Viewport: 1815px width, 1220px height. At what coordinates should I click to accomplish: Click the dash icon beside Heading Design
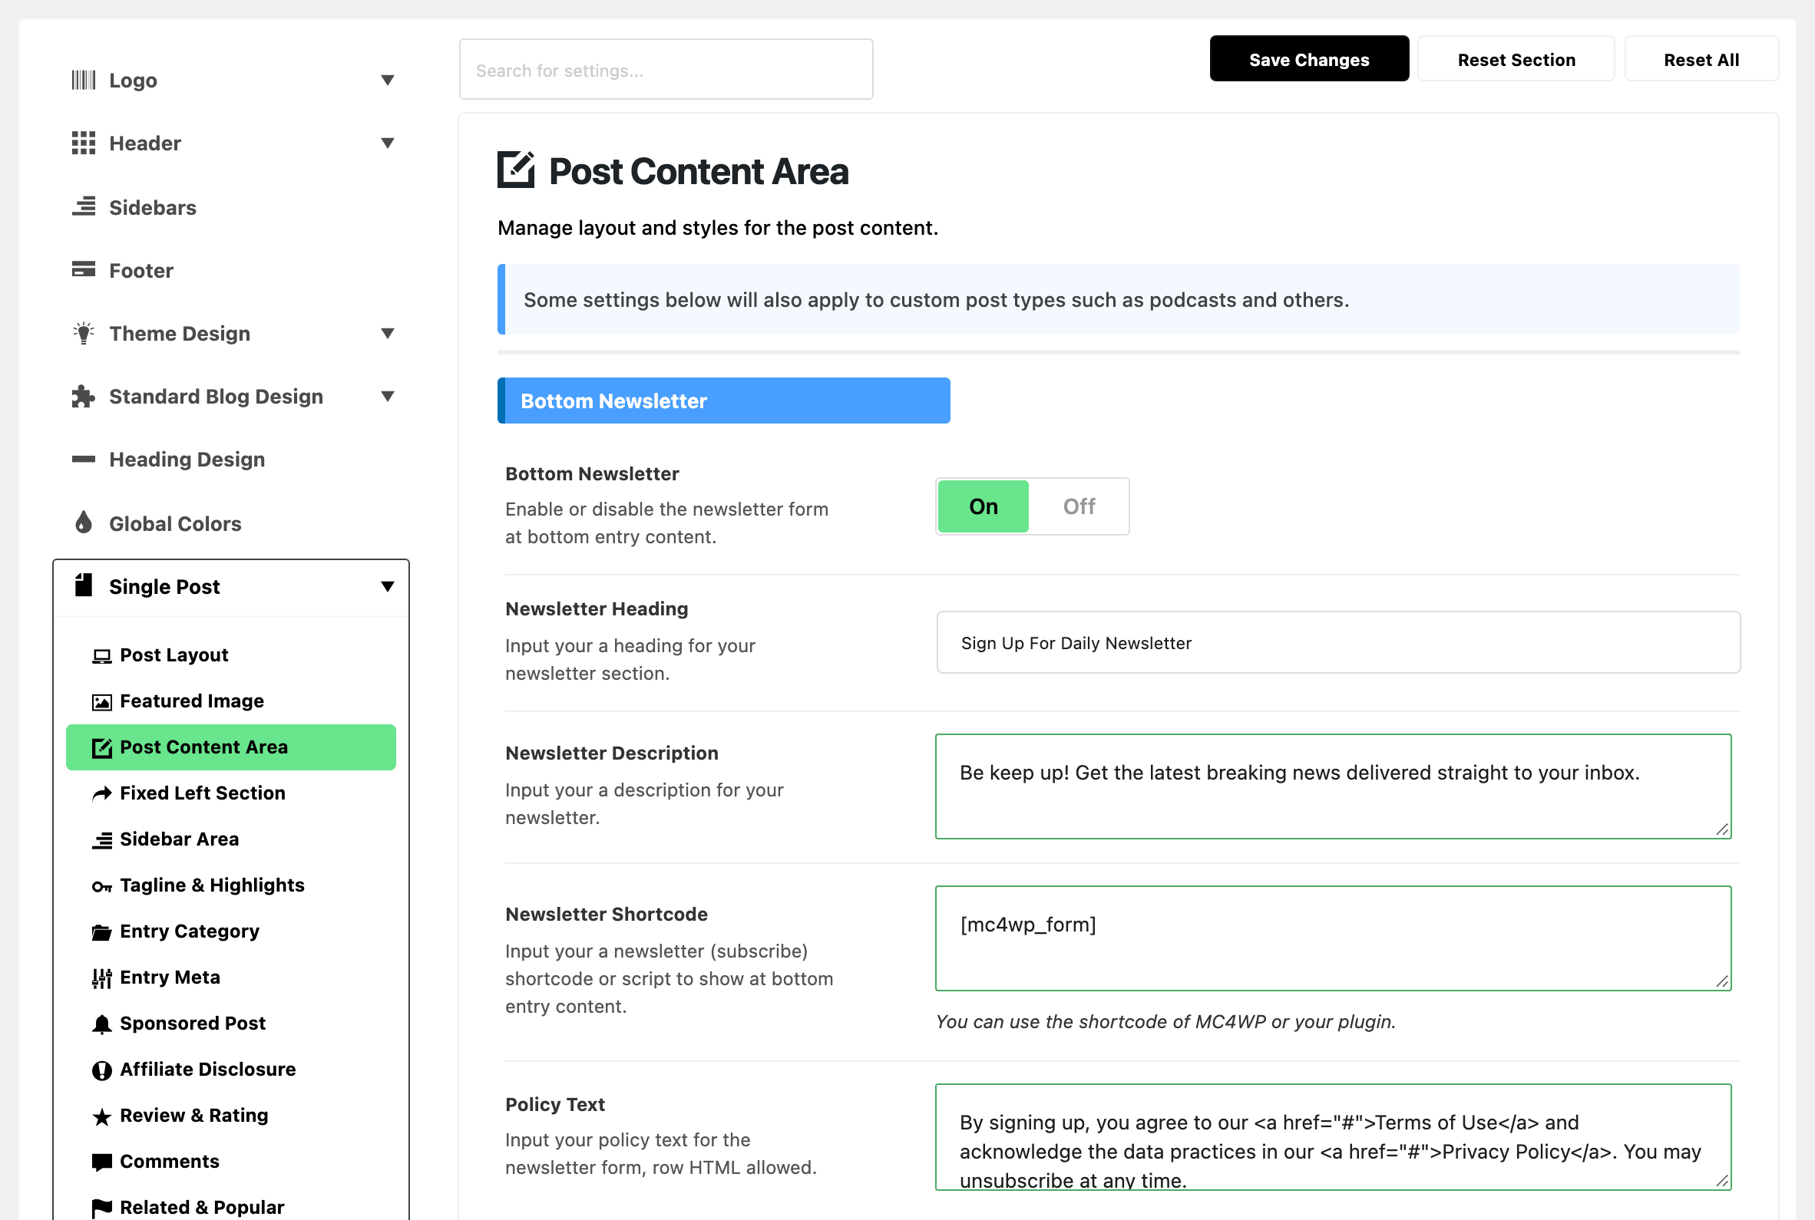(x=83, y=459)
